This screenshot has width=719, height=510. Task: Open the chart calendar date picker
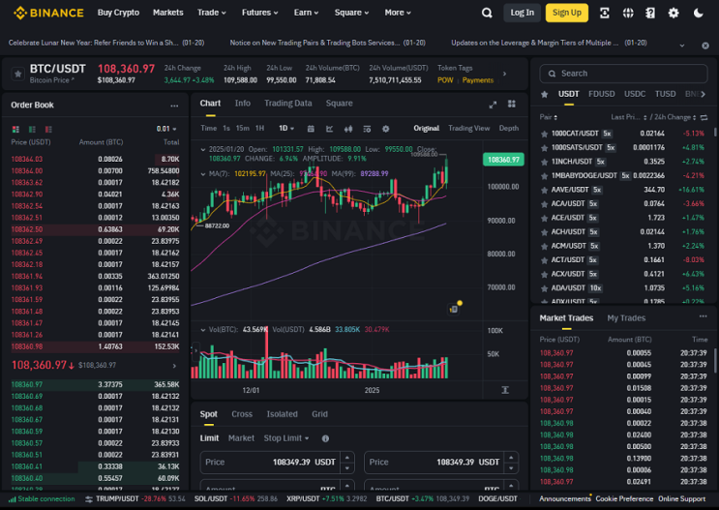(311, 129)
